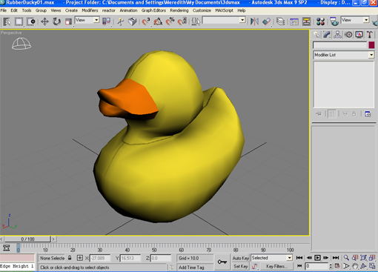378x272 pixels.
Task: Activate the Select and Rotate tool
Action: (x=56, y=21)
